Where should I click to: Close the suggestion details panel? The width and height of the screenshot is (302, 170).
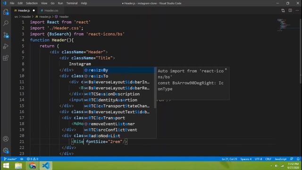click(x=226, y=69)
